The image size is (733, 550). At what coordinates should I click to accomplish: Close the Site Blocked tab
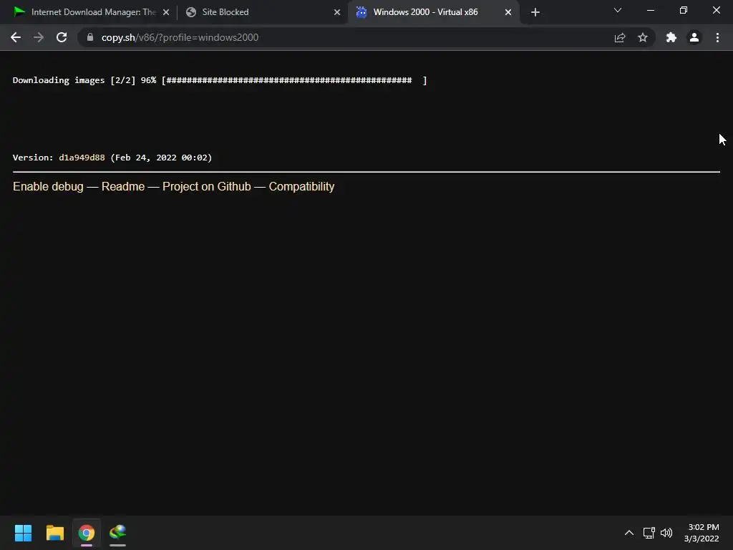tap(337, 12)
